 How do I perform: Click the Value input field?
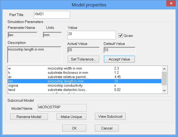pyautogui.click(x=92, y=35)
